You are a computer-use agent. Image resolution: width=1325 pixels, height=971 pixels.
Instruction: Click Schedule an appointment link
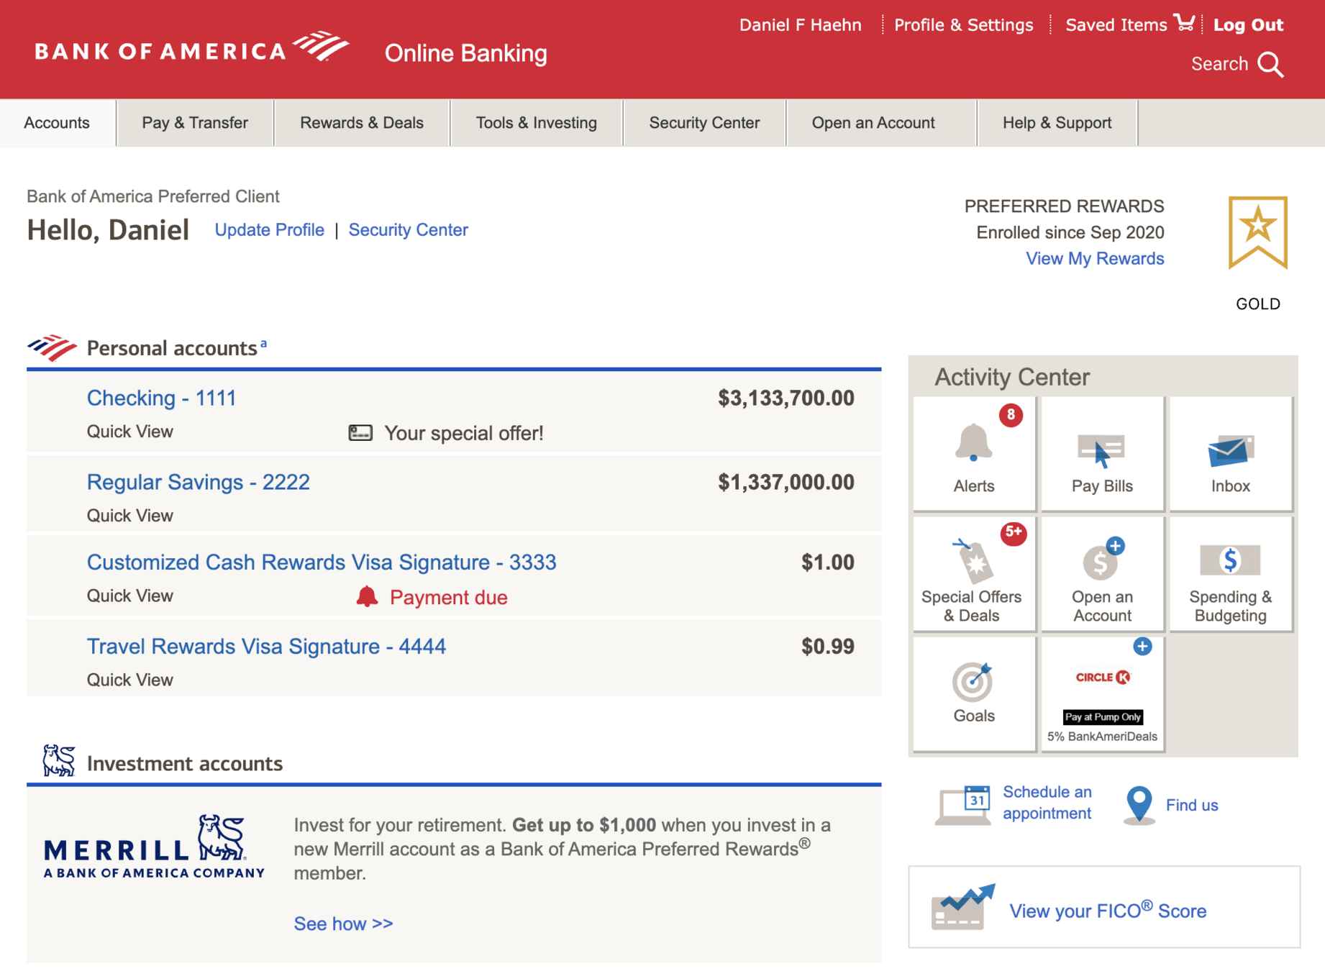1047,803
